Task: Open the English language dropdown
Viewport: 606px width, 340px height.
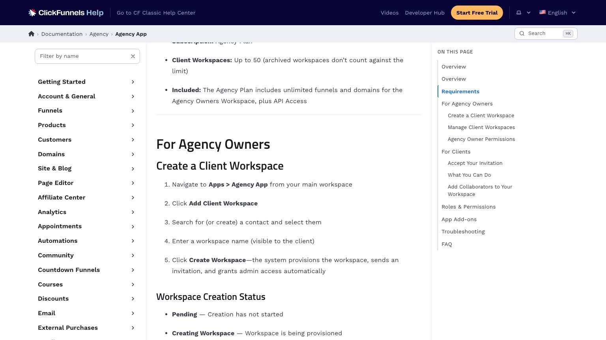Action: pyautogui.click(x=557, y=13)
